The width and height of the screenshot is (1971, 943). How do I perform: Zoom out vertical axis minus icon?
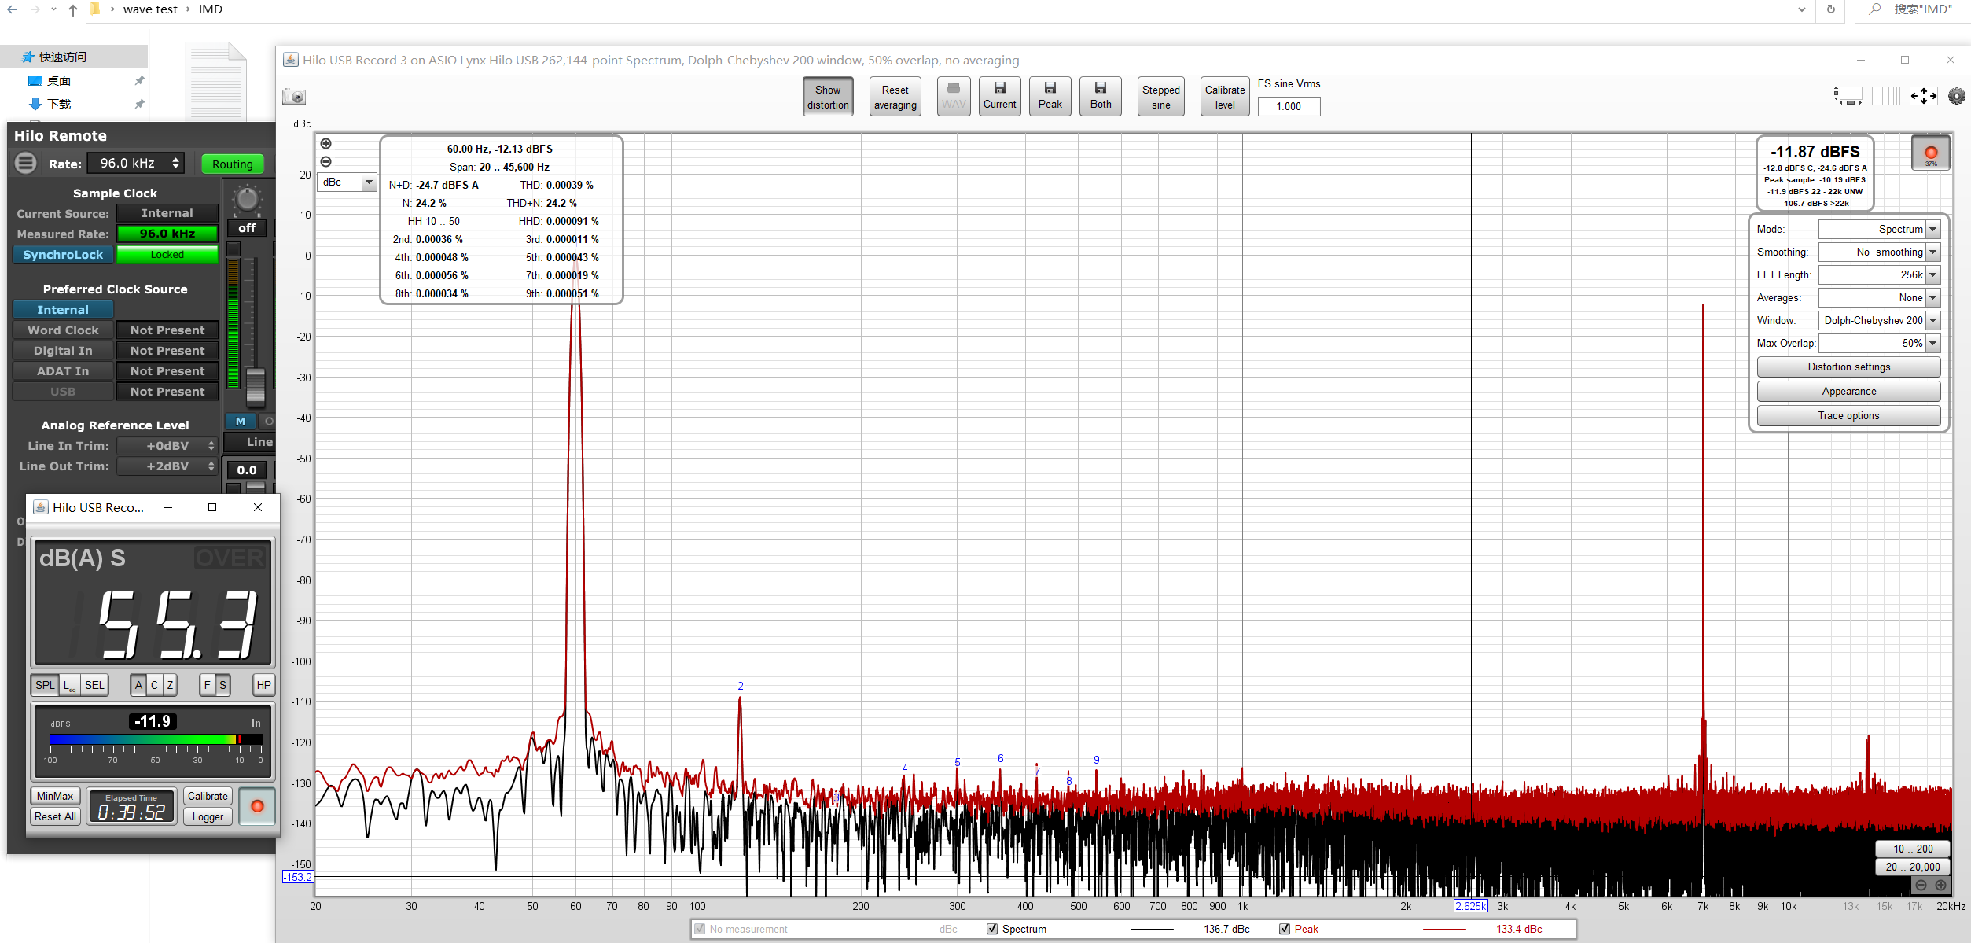point(325,161)
